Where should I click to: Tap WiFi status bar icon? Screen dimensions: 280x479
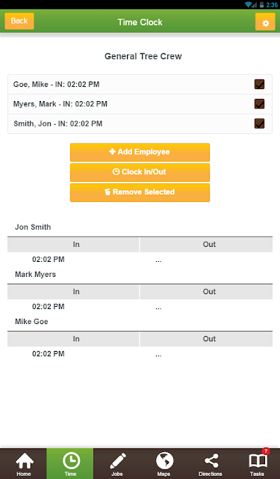[249, 4]
